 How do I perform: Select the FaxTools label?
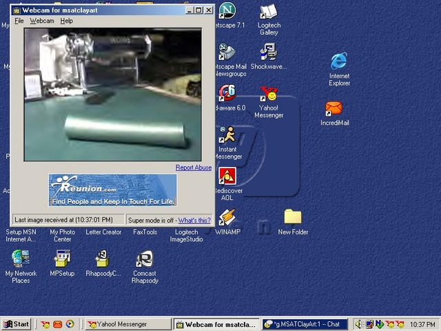(x=145, y=232)
